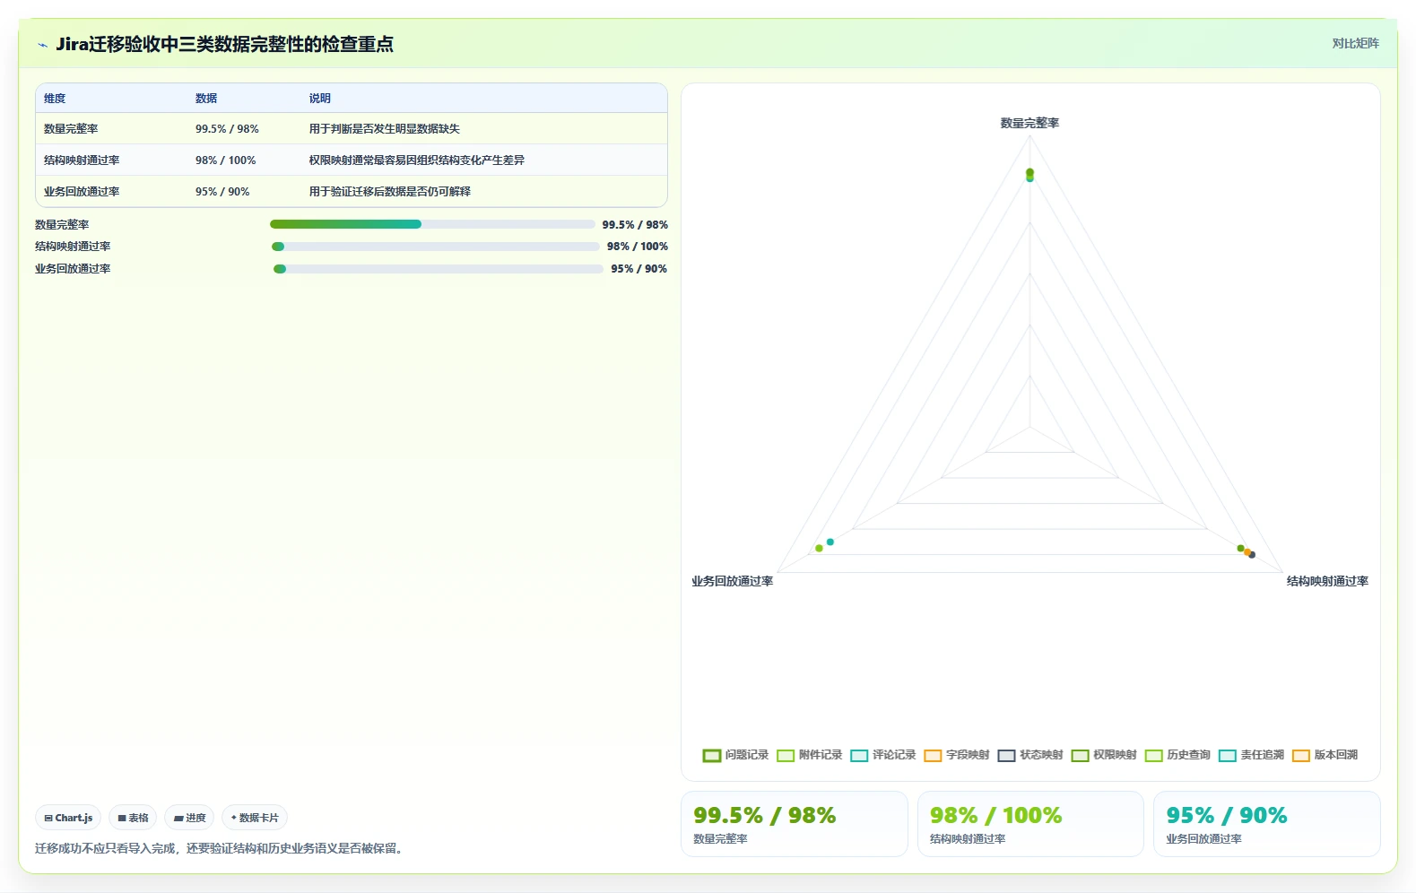This screenshot has height=893, width=1416.
Task: Open the 95% / 90% data card
Action: pos(1267,824)
